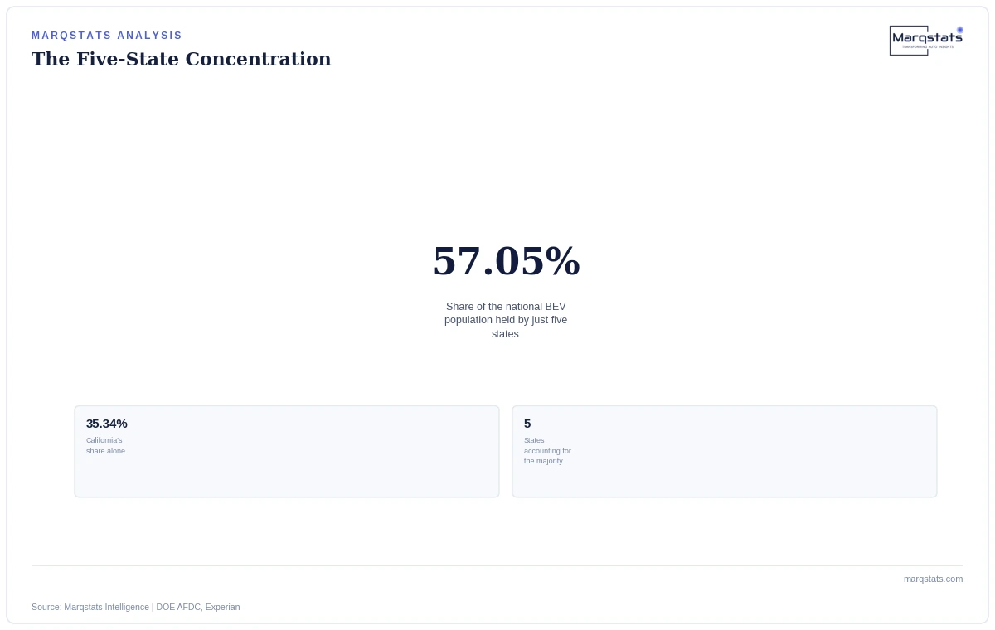This screenshot has width=995, height=630.
Task: Click the number 5 value text
Action: [527, 424]
